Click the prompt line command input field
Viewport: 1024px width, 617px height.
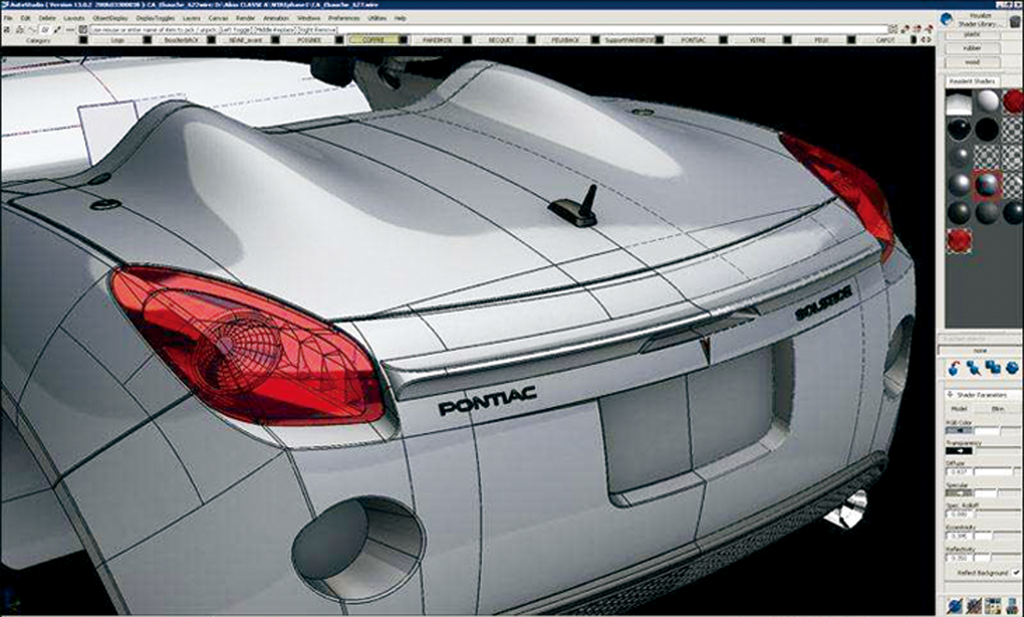(488, 30)
